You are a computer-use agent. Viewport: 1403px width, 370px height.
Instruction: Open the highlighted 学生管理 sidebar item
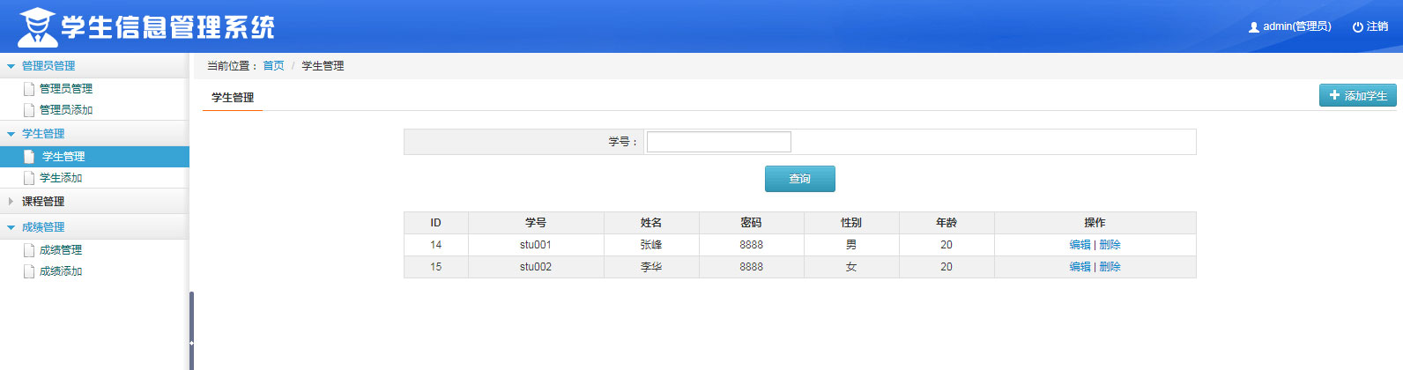[x=63, y=157]
